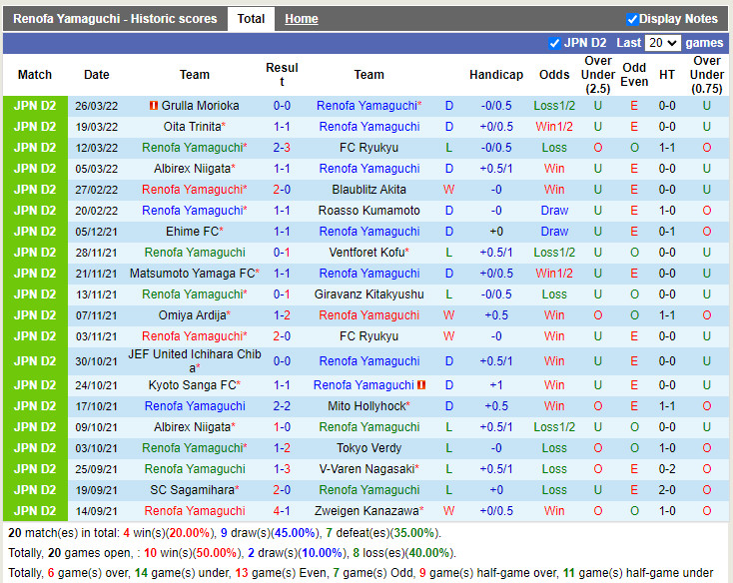Select the Total tab
The image size is (733, 583).
coord(251,19)
